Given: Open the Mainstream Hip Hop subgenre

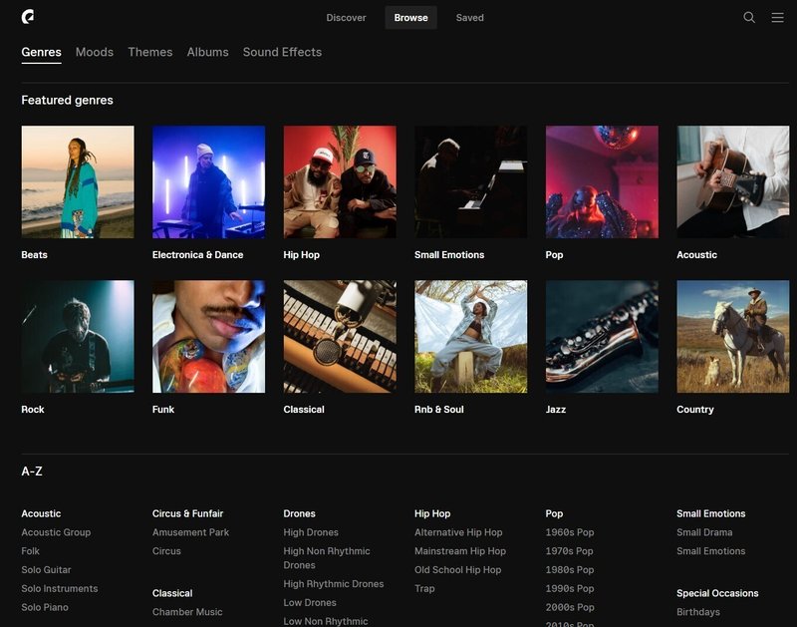Looking at the screenshot, I should coord(460,551).
